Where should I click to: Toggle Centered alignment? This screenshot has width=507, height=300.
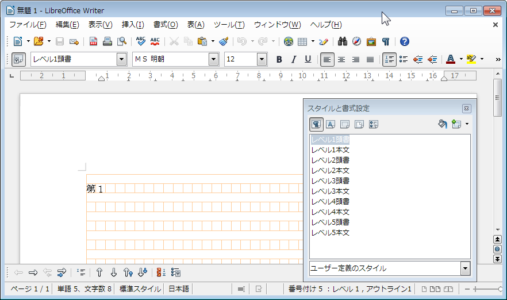(341, 60)
